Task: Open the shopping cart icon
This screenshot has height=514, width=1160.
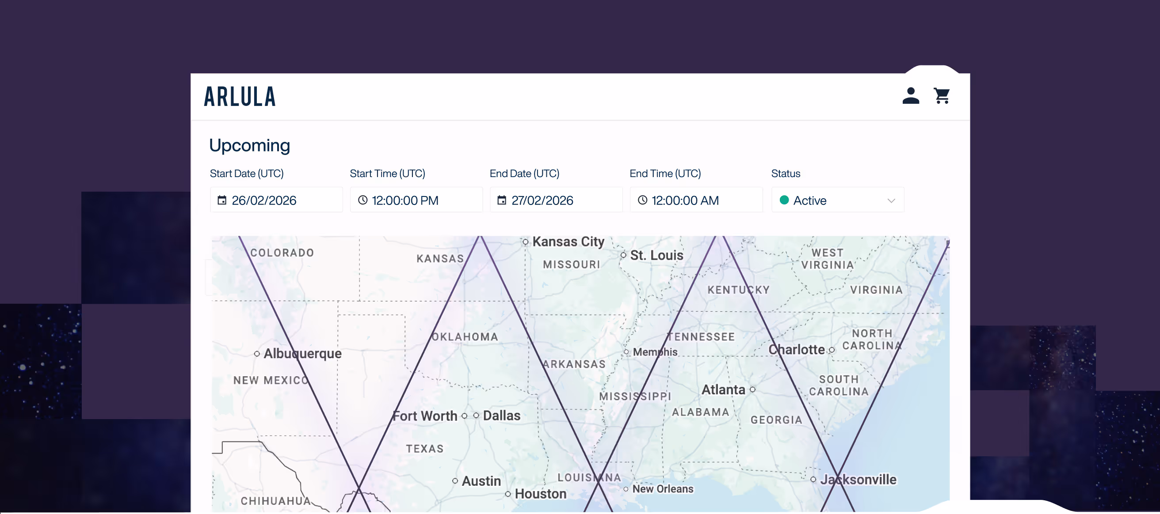Action: pos(942,96)
